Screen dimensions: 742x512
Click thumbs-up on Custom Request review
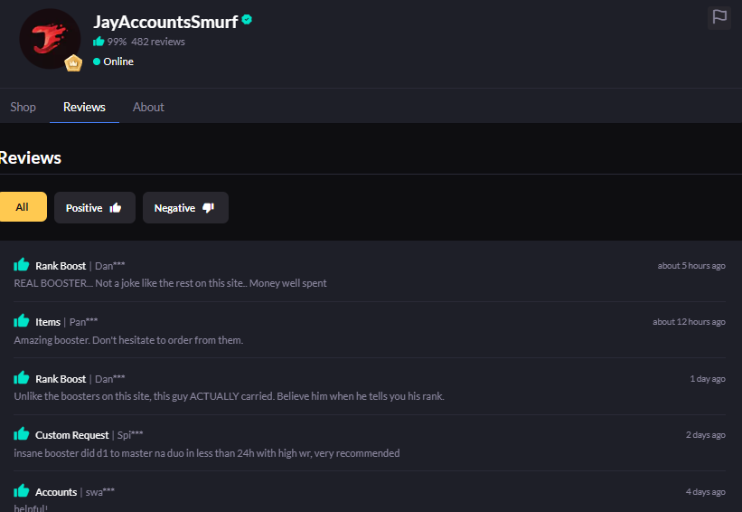tap(22, 434)
